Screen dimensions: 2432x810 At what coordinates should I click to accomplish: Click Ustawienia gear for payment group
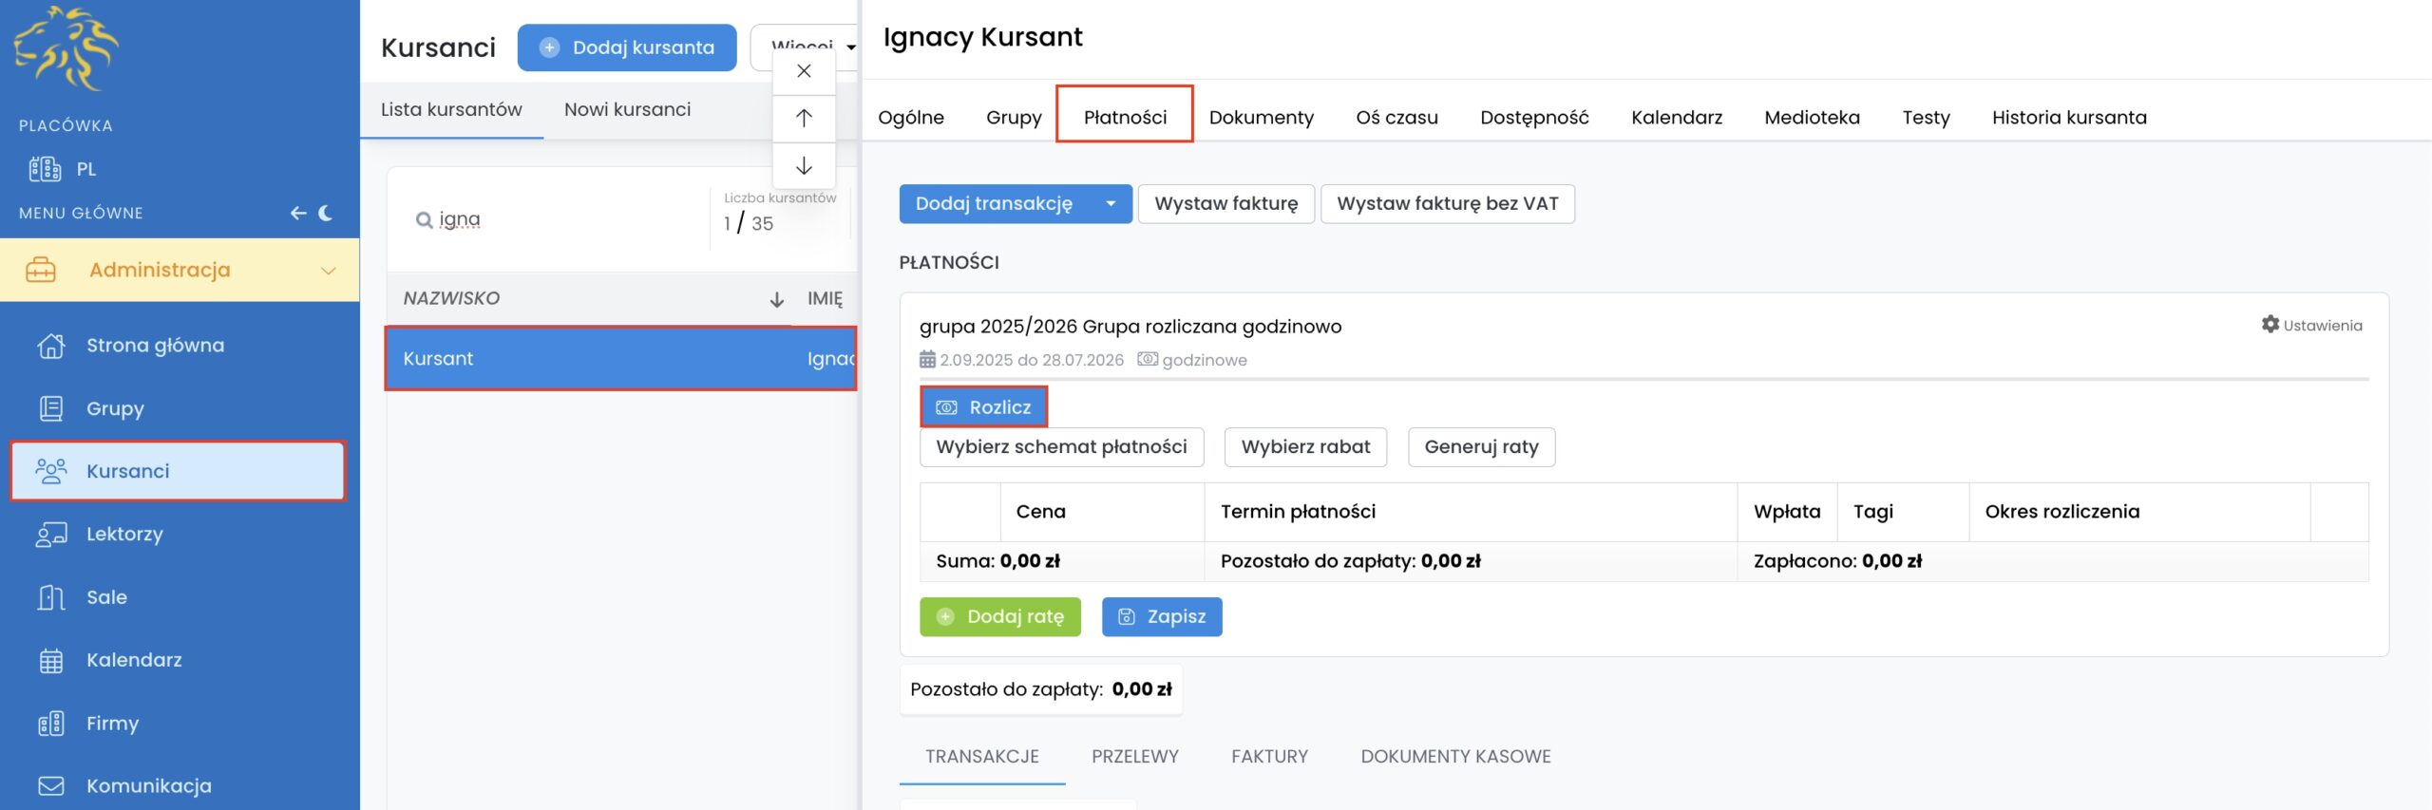pos(2311,325)
